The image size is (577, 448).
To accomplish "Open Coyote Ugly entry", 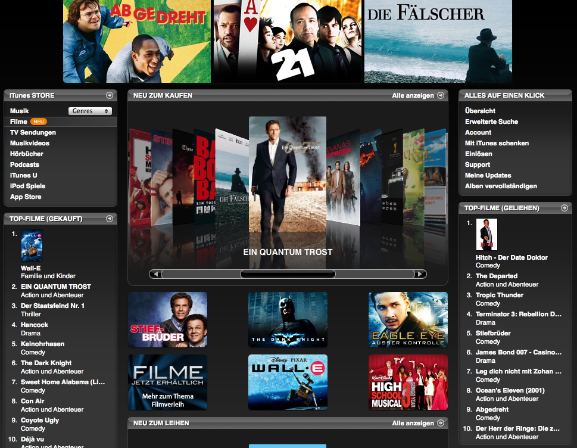I will pos(40,420).
